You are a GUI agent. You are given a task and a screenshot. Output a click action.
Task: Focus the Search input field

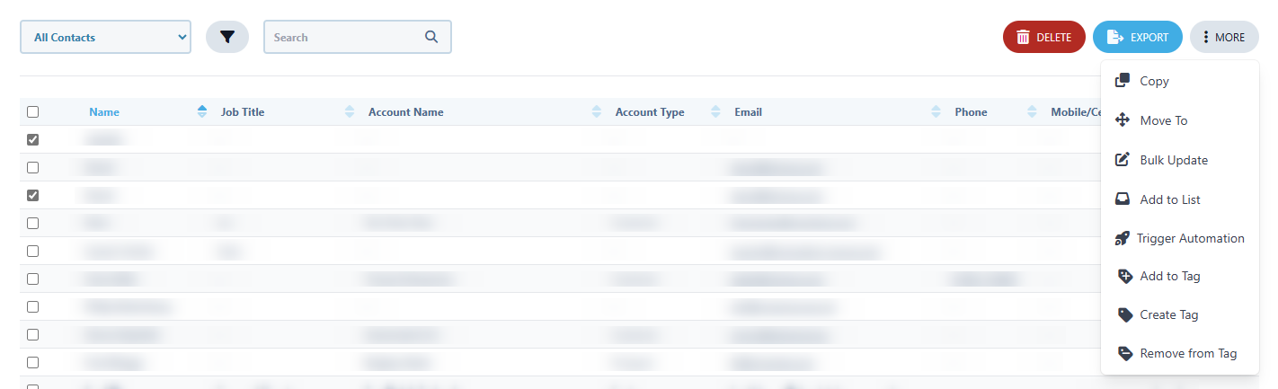357,37
